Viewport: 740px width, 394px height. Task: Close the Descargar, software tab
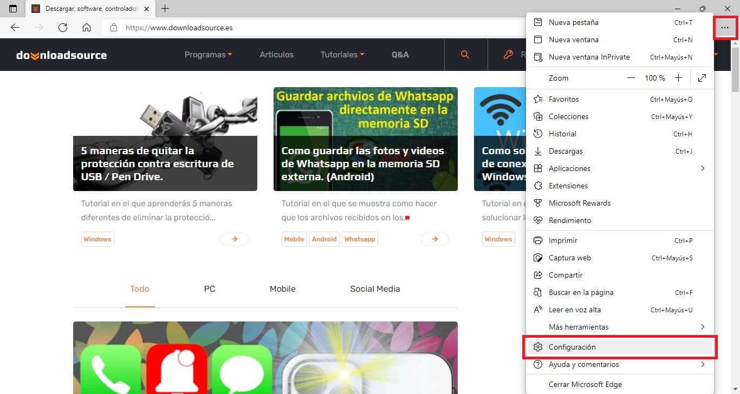pyautogui.click(x=146, y=9)
